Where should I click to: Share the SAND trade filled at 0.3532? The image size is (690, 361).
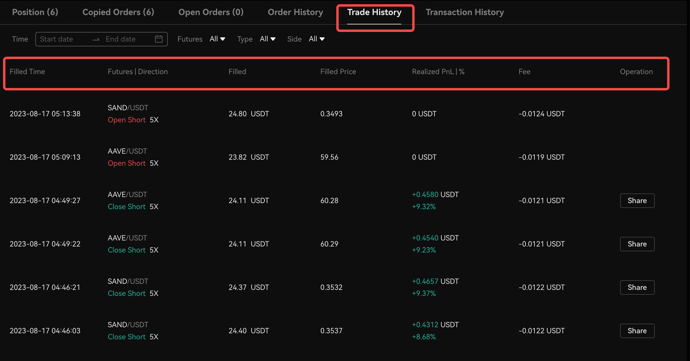pyautogui.click(x=637, y=287)
